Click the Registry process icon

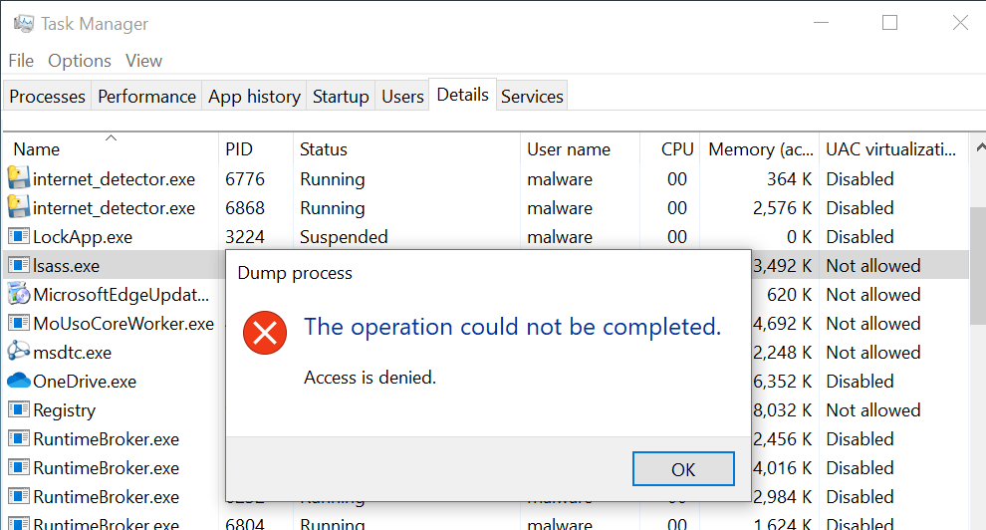(x=19, y=409)
